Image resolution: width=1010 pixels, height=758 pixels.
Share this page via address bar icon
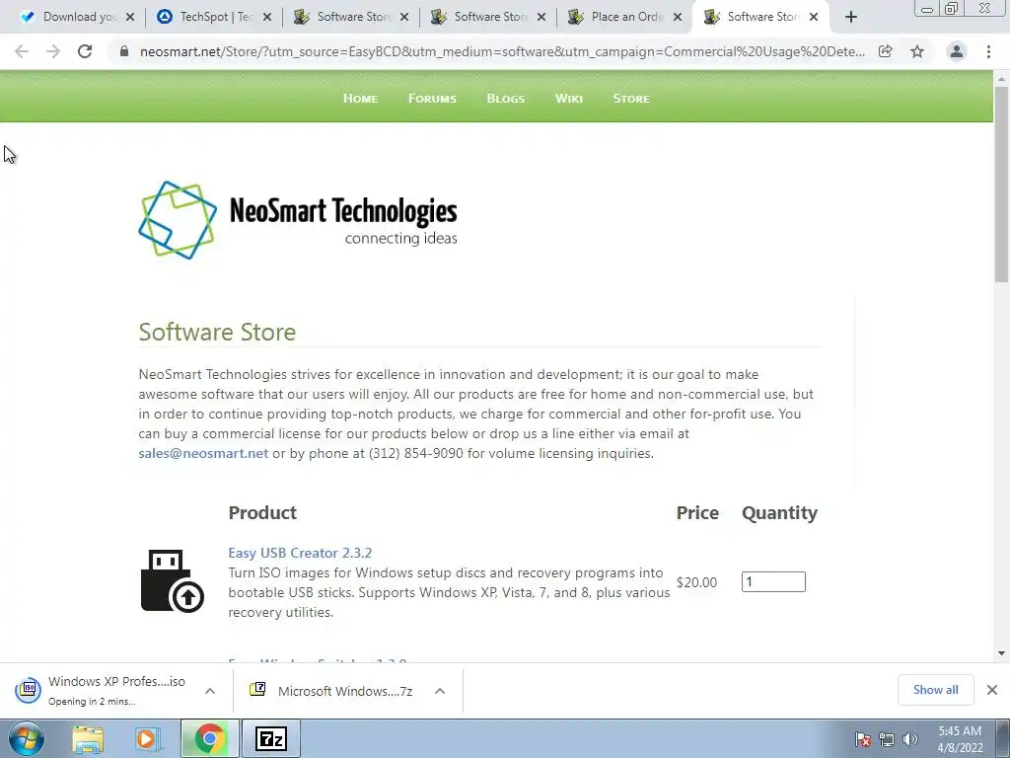point(885,51)
